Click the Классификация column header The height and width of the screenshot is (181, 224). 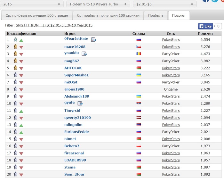click(21, 34)
